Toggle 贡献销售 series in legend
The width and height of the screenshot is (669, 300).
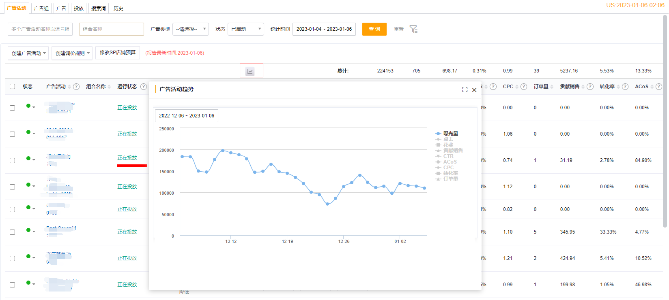click(449, 151)
